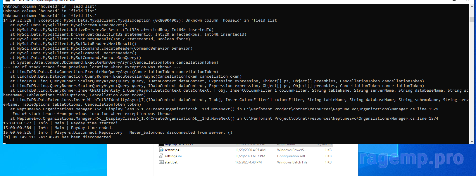The height and width of the screenshot is (176, 476).
Task: Click the settings.ini 11/28/2023 date cell
Action: [250, 156]
